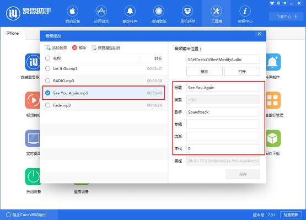Image resolution: width=306 pixels, height=220 pixels.
Task: Toggle Block iTunes auto-run option
Action: pyautogui.click(x=8, y=214)
